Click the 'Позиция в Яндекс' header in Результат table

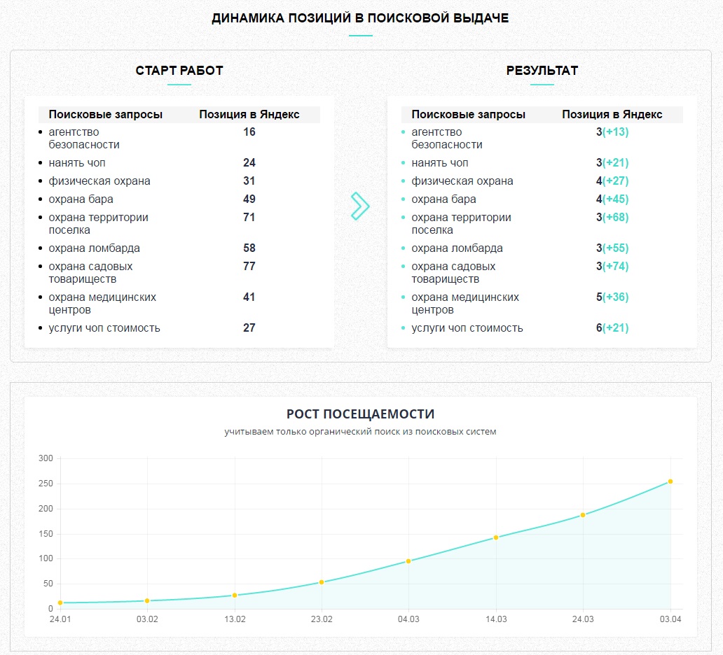click(612, 114)
